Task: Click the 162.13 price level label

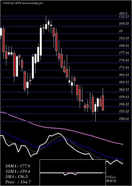Action: [x=124, y=90]
